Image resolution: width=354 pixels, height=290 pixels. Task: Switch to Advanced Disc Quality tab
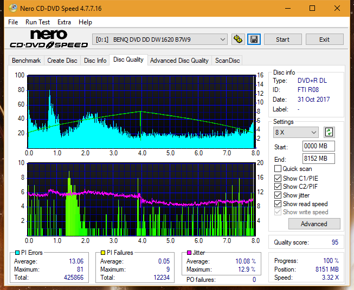tap(179, 61)
